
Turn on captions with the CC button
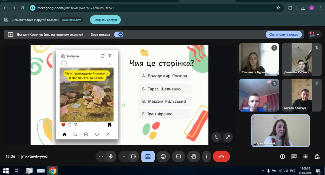[178, 156]
